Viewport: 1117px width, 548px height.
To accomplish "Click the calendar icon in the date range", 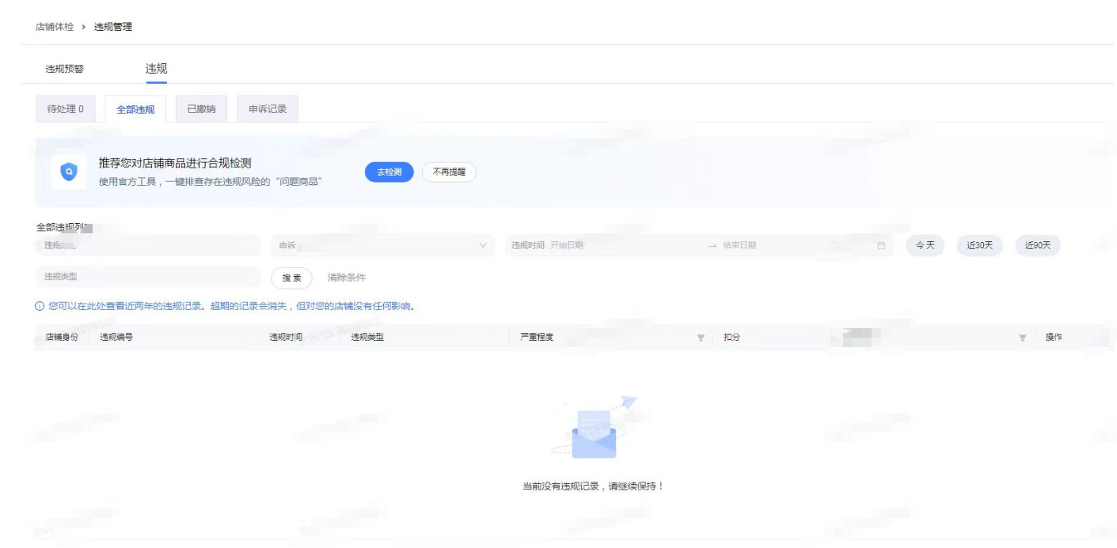I will 881,246.
